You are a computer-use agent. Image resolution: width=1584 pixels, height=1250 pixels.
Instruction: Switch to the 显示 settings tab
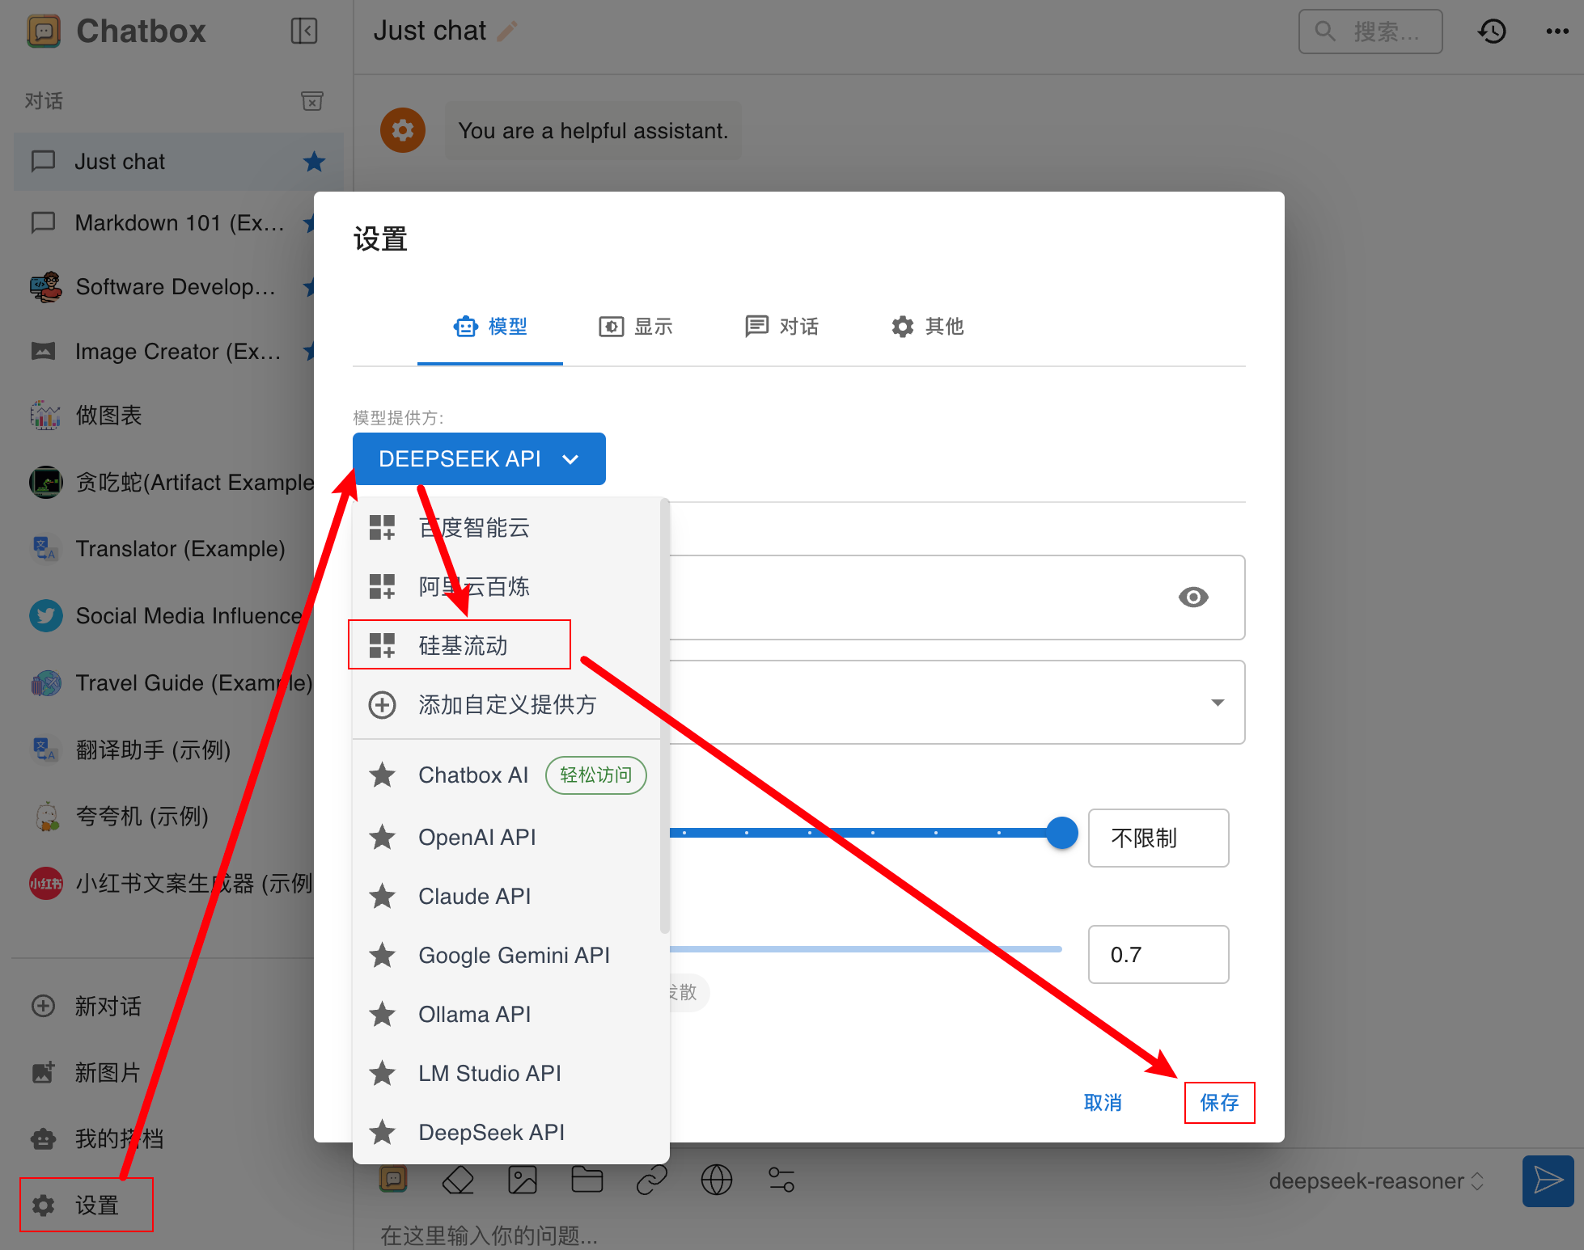pyautogui.click(x=637, y=327)
